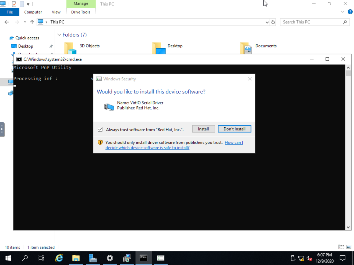
Task: Click the This PC address bar
Action: [153, 22]
